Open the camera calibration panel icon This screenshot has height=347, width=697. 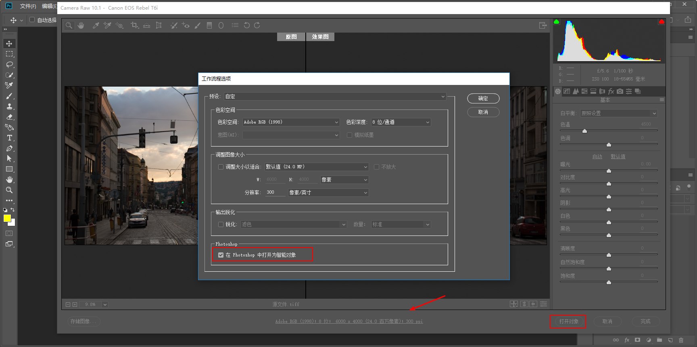click(620, 91)
